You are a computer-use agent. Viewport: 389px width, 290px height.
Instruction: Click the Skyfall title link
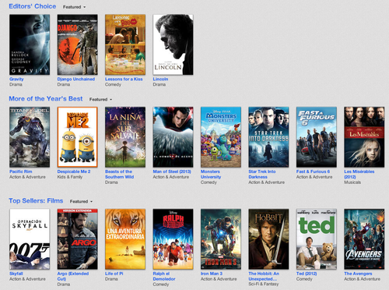pyautogui.click(x=16, y=274)
